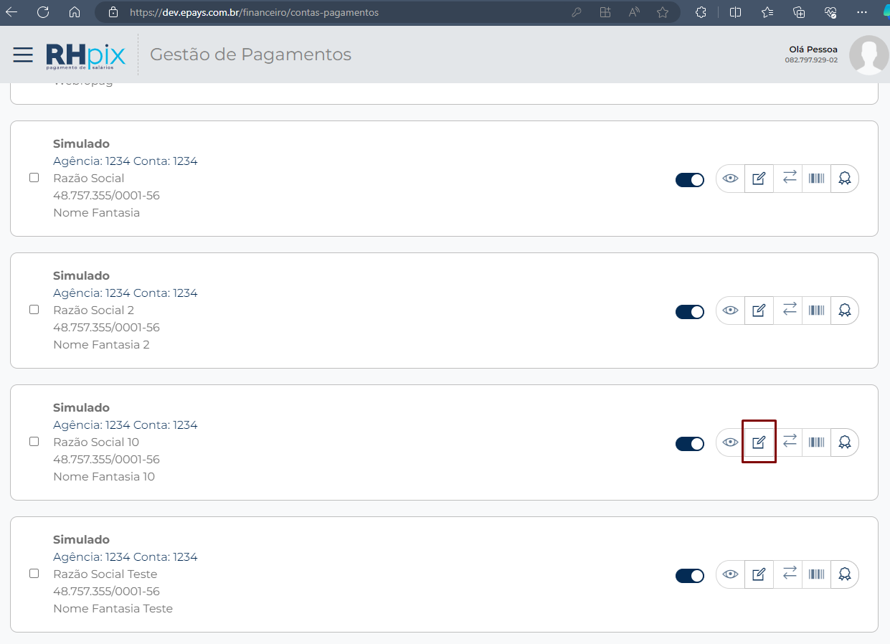Image resolution: width=890 pixels, height=644 pixels.
Task: Refresh the browser page
Action: click(43, 12)
